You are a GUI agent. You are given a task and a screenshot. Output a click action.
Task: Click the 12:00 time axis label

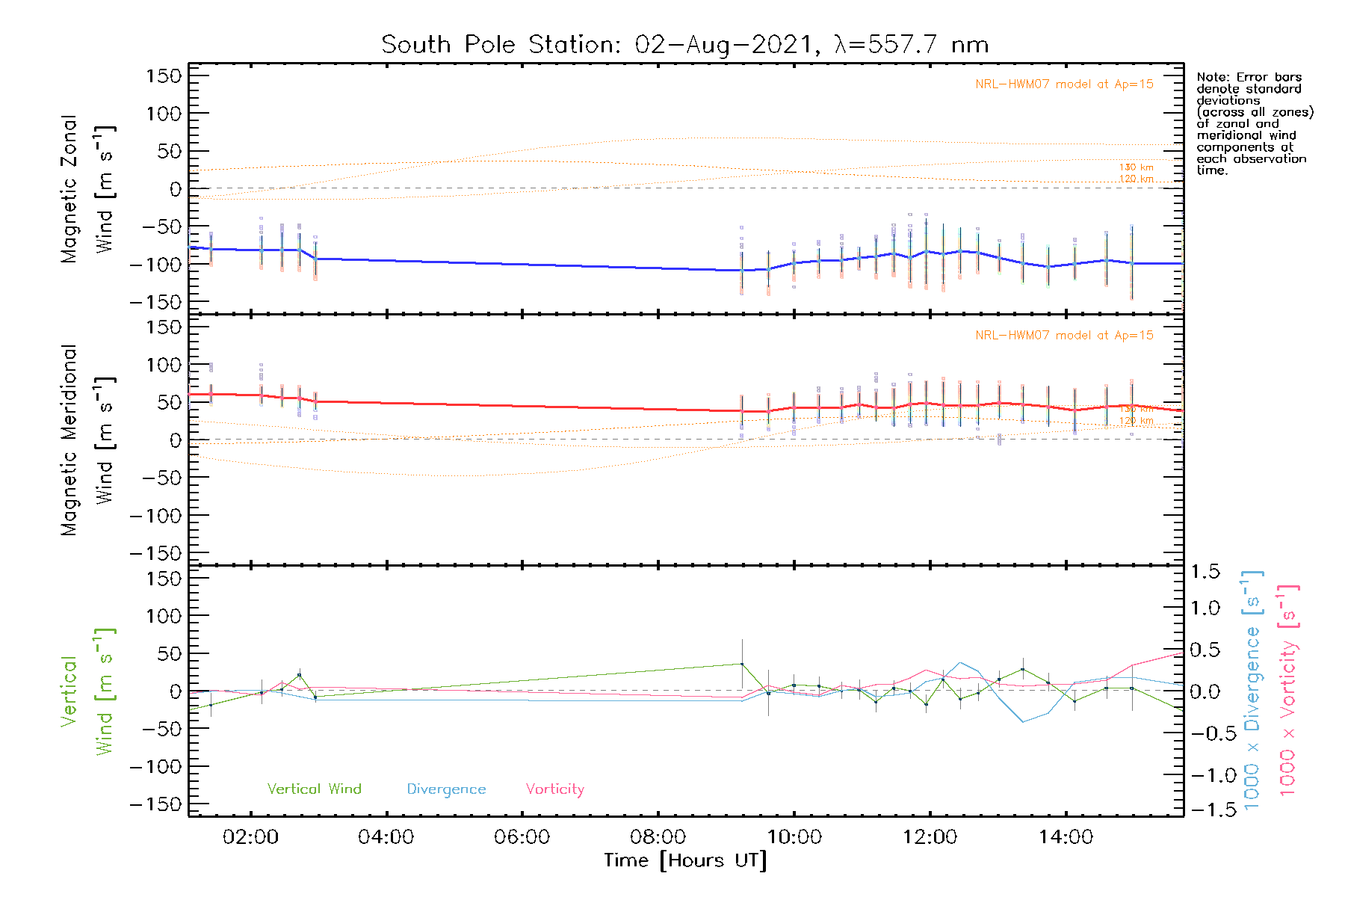tap(930, 837)
